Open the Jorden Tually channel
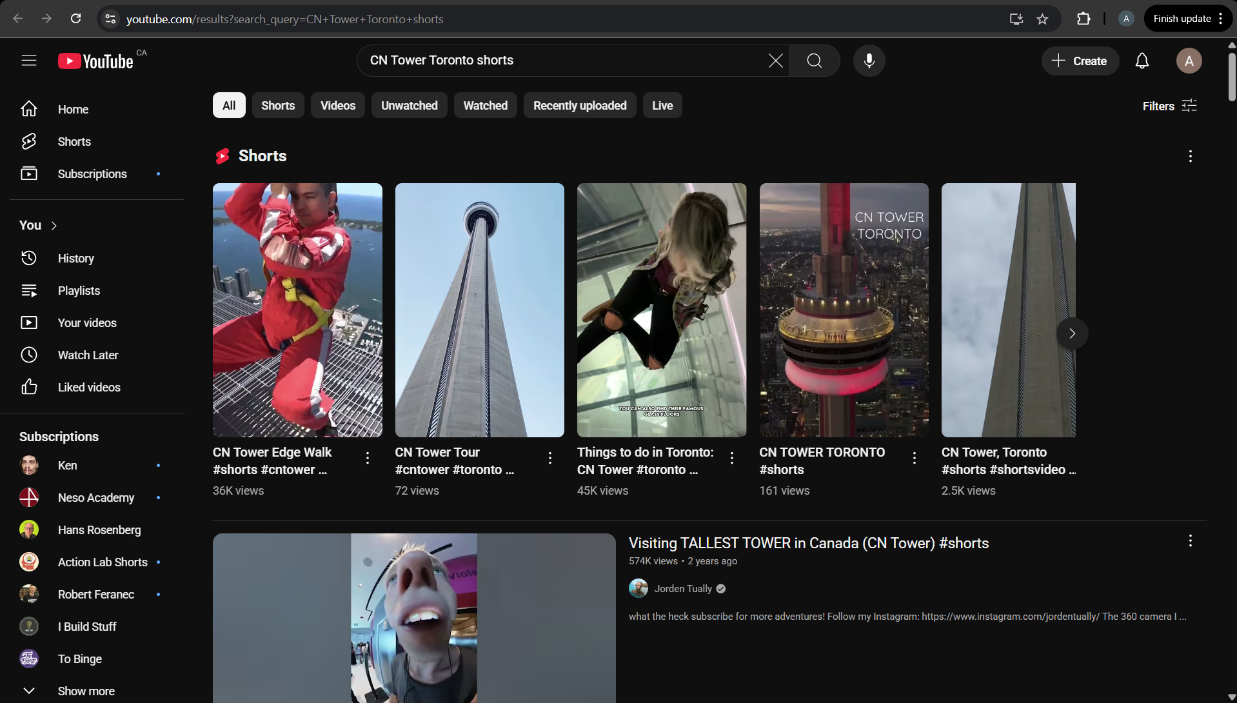The width and height of the screenshot is (1237, 703). tap(683, 588)
